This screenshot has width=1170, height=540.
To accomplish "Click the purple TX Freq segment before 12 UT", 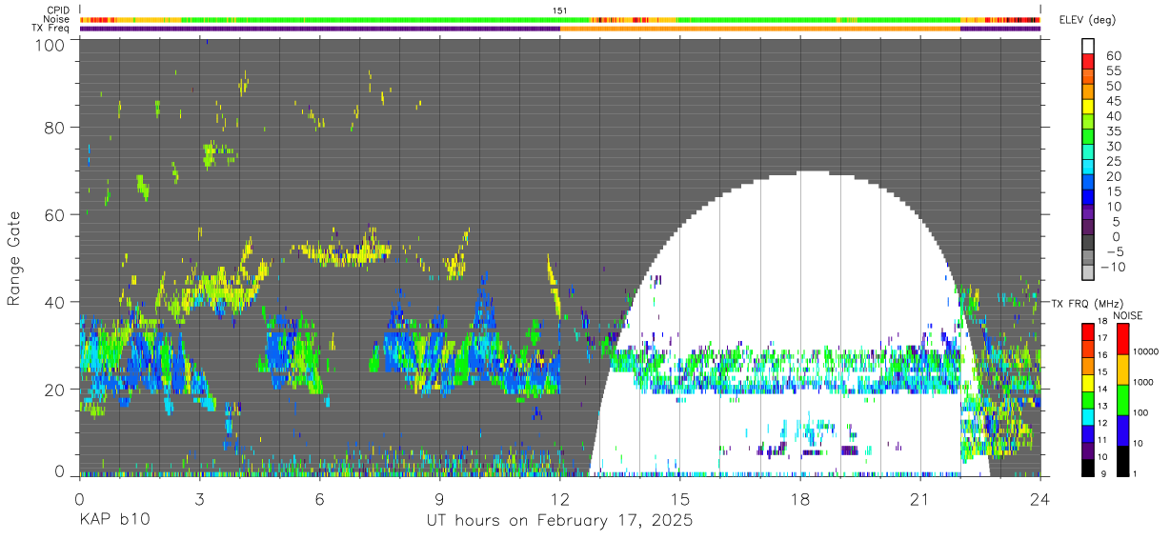I will (319, 29).
